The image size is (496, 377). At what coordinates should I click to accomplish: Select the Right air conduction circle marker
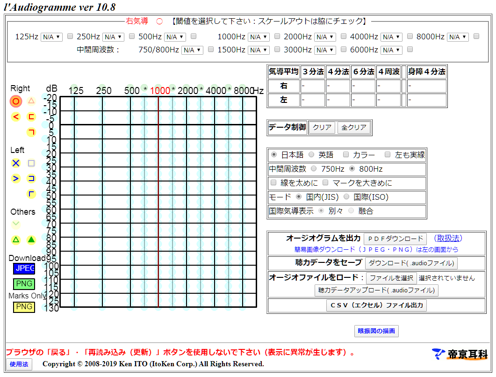pyautogui.click(x=15, y=101)
